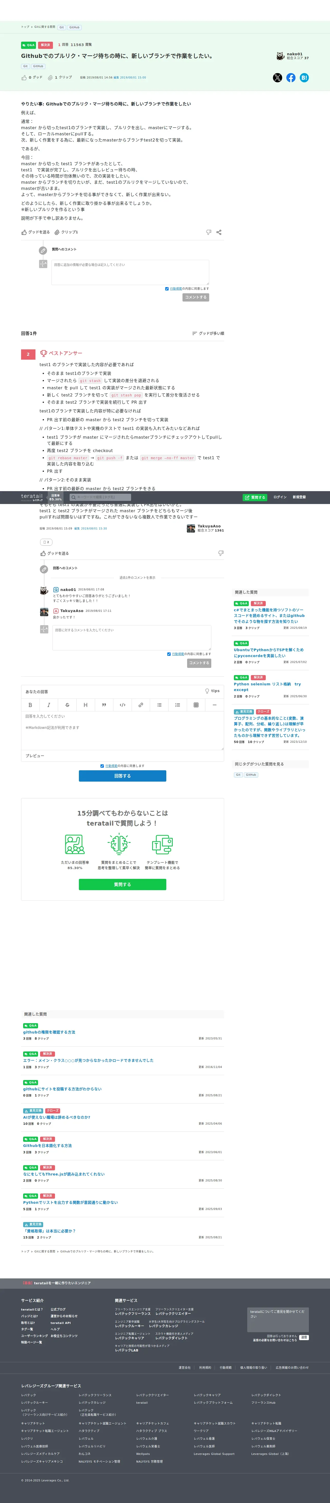Image resolution: width=330 pixels, height=1503 pixels.
Task: Click the paperclip クリップ1 icon under question
Action: (x=57, y=232)
